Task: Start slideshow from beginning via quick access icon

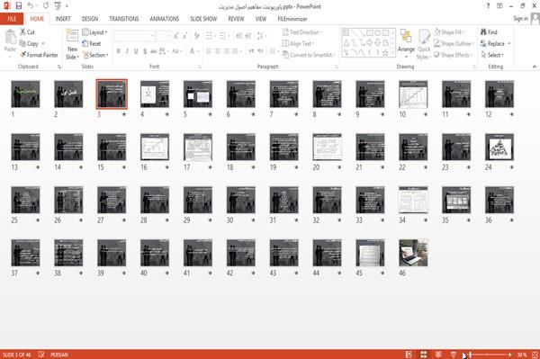Action: click(58, 5)
